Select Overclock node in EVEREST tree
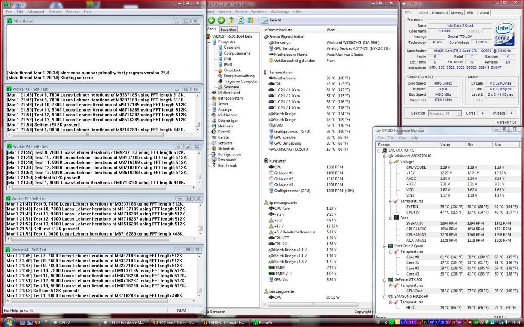This screenshot has width=524, height=327. (232, 70)
